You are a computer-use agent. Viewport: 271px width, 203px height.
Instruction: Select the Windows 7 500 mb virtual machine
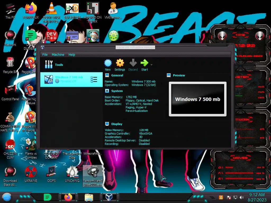(x=71, y=79)
